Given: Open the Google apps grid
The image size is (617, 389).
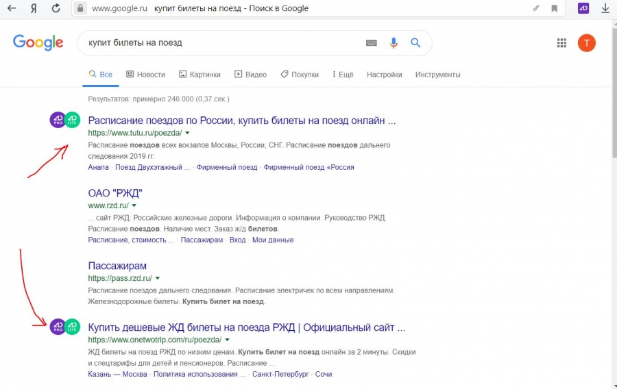Looking at the screenshot, I should pyautogui.click(x=561, y=43).
